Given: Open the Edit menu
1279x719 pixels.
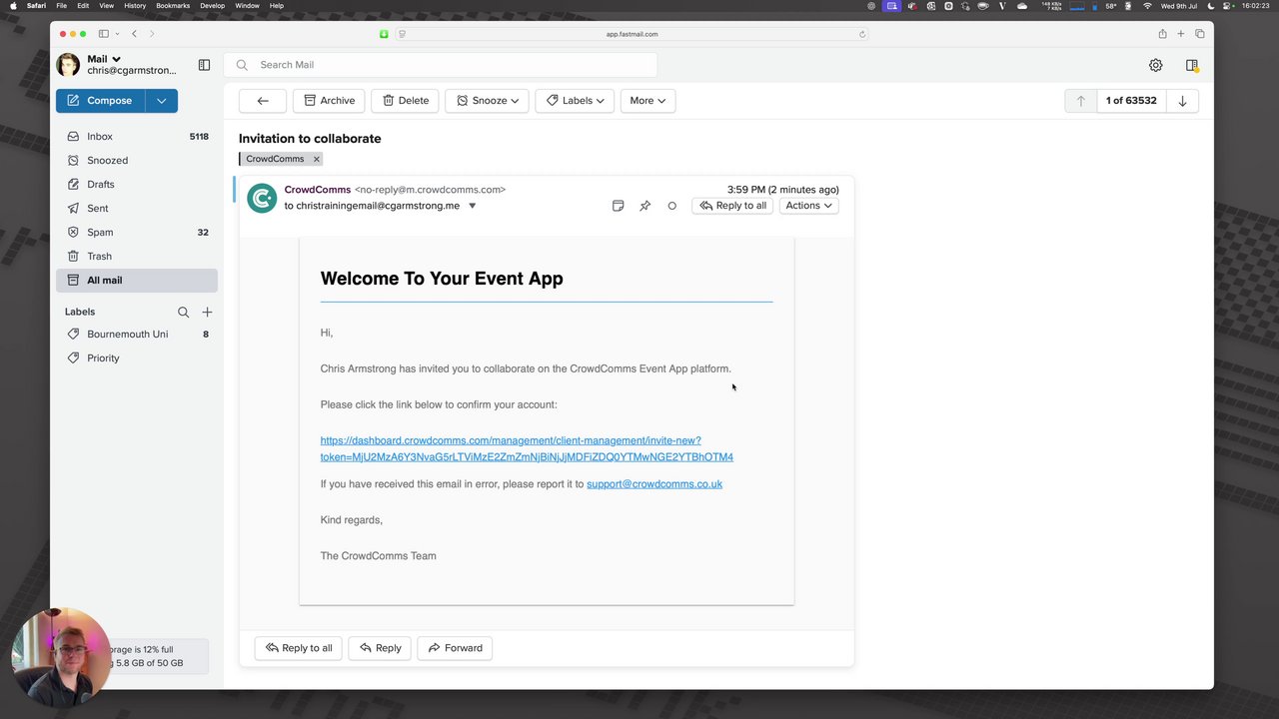Looking at the screenshot, I should pyautogui.click(x=83, y=6).
